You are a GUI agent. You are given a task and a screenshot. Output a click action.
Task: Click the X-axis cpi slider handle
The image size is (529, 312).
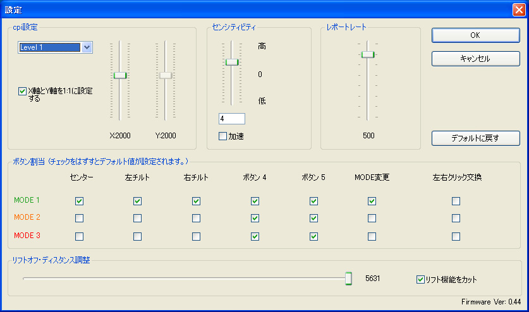click(120, 75)
